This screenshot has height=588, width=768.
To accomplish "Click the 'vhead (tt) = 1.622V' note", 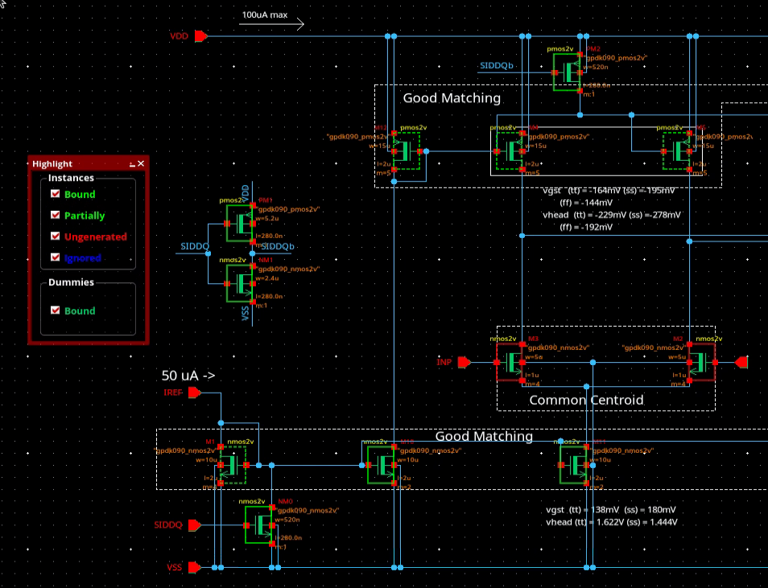I will pos(611,522).
